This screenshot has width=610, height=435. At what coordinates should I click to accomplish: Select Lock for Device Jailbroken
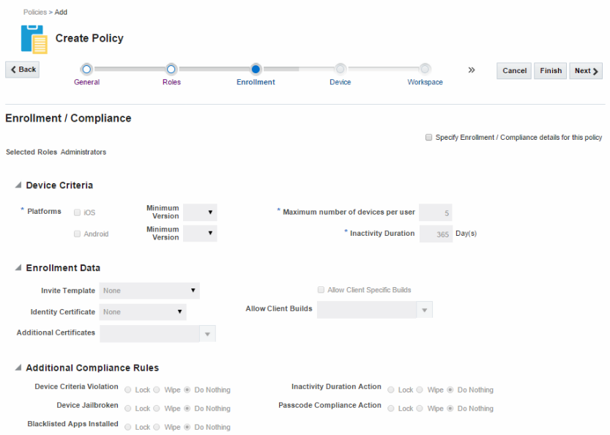127,409
